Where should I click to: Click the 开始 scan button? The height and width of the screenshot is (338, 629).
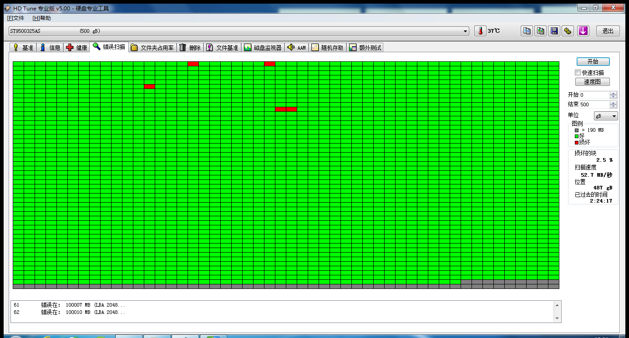click(593, 61)
